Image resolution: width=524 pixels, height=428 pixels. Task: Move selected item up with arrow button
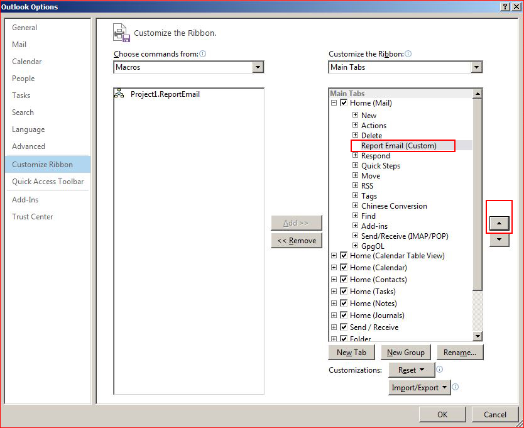tap(499, 223)
